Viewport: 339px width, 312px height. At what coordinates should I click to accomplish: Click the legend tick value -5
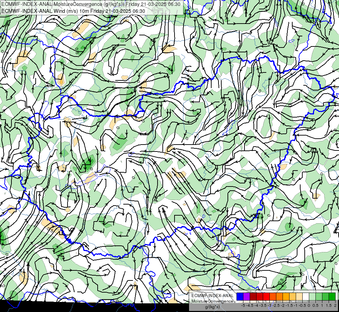pos(243,305)
